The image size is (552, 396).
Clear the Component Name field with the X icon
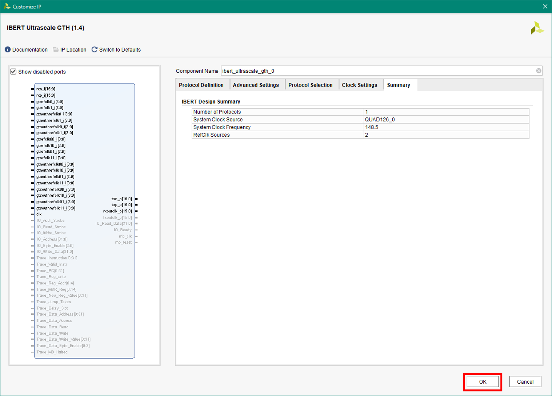tap(539, 71)
